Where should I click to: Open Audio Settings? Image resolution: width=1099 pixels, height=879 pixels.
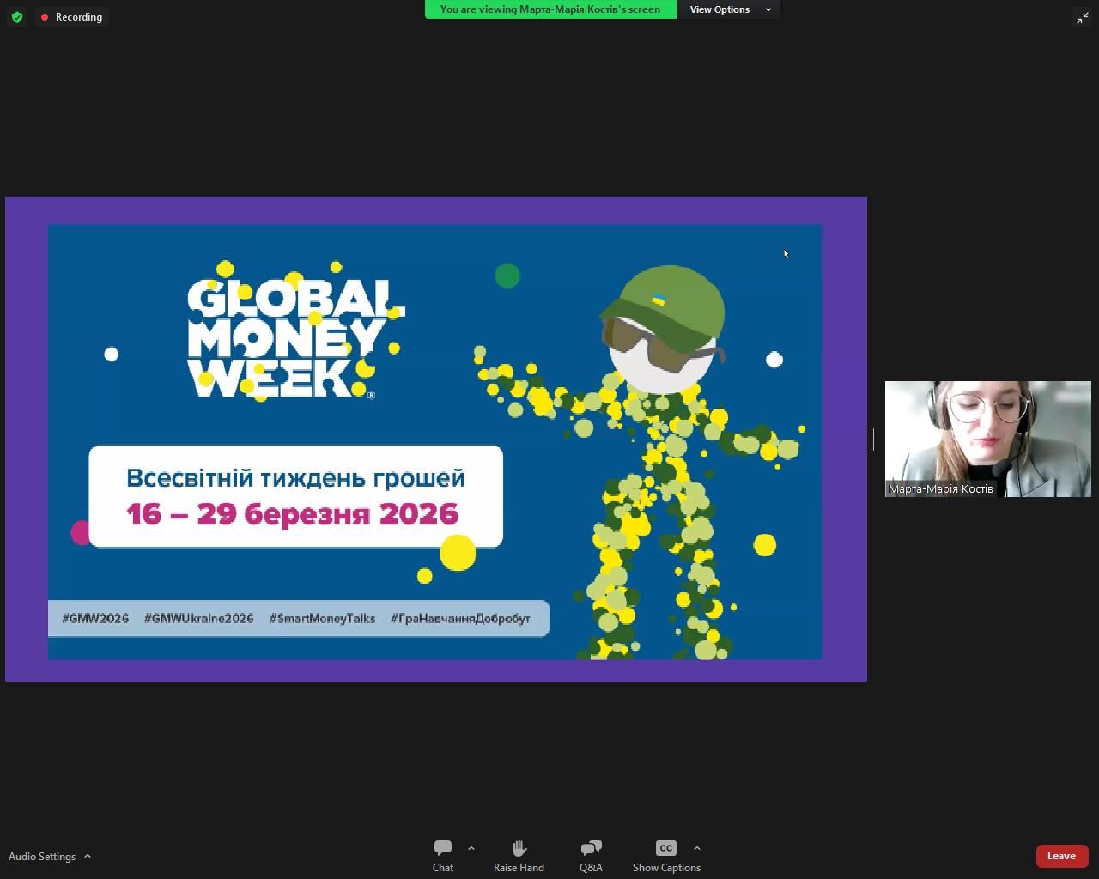click(x=42, y=857)
